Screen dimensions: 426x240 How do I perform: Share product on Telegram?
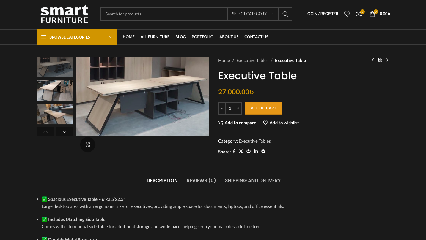click(x=263, y=151)
